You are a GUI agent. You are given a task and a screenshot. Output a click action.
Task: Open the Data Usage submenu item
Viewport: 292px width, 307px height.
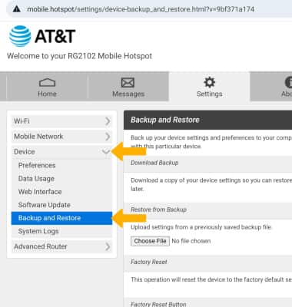point(36,179)
